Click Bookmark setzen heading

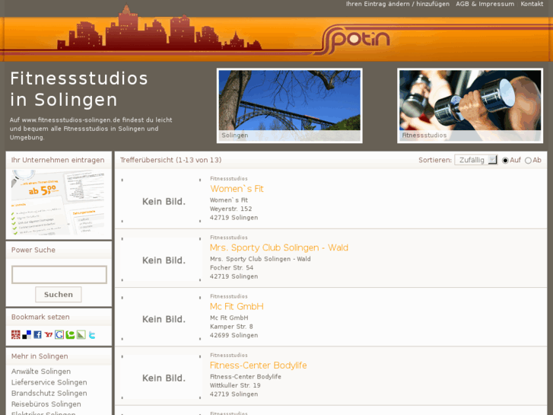[x=40, y=317]
